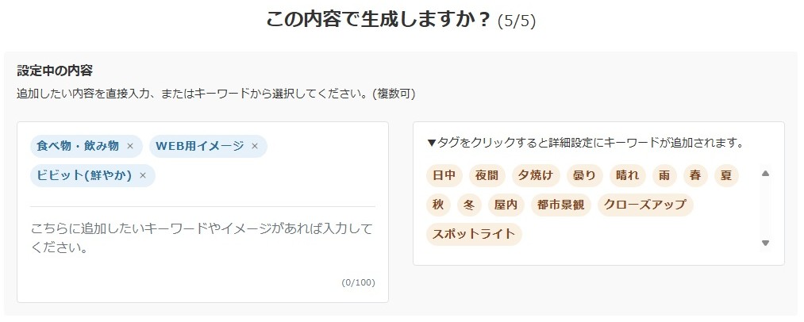Remove the 食べ物・飲み物 tag

click(x=130, y=146)
